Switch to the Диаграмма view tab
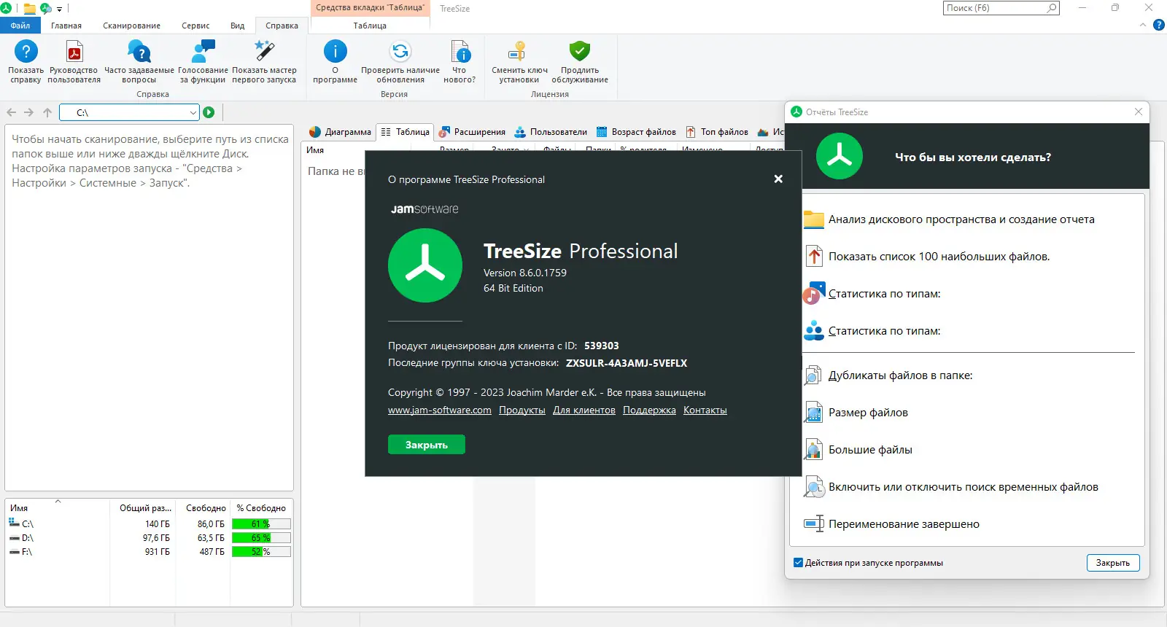The height and width of the screenshot is (627, 1167). 340,132
